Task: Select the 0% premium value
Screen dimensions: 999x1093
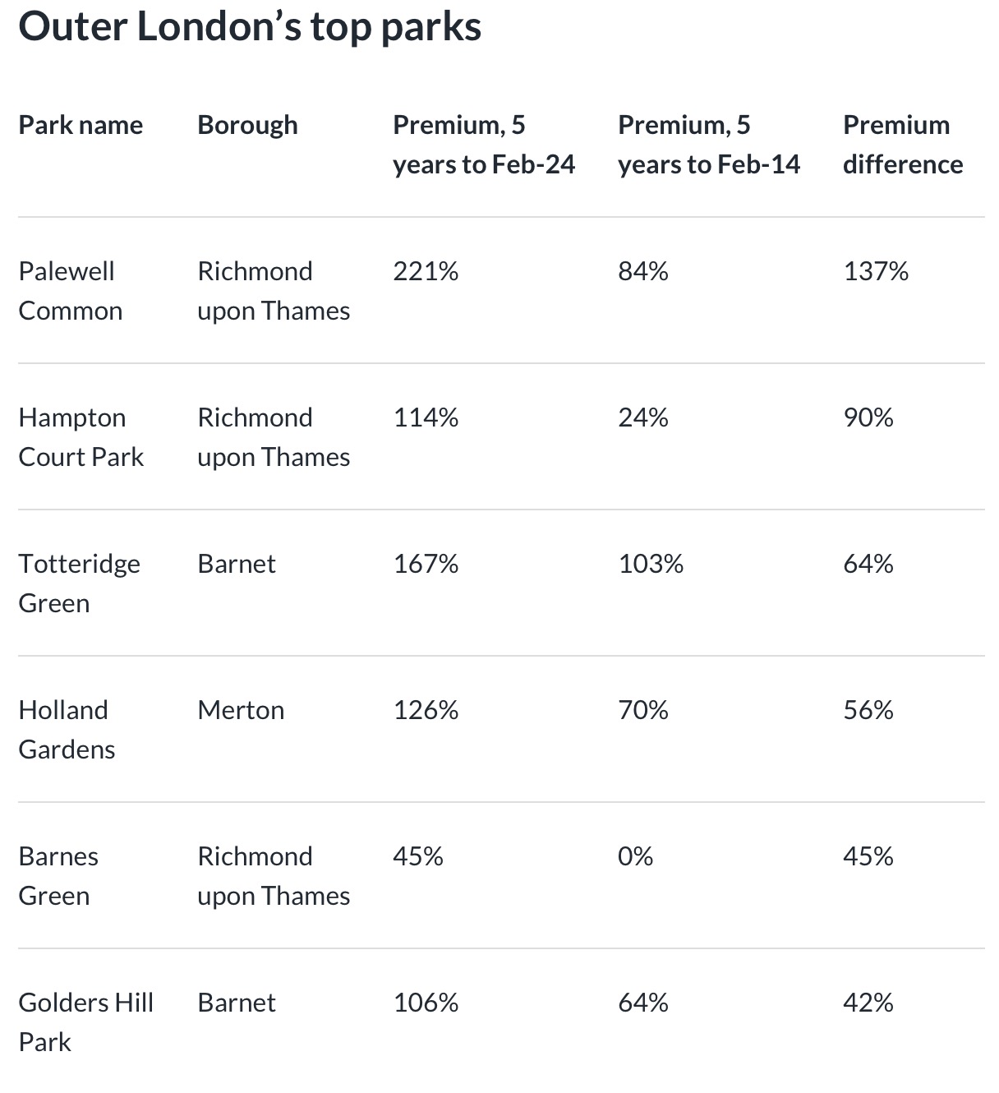Action: click(635, 856)
